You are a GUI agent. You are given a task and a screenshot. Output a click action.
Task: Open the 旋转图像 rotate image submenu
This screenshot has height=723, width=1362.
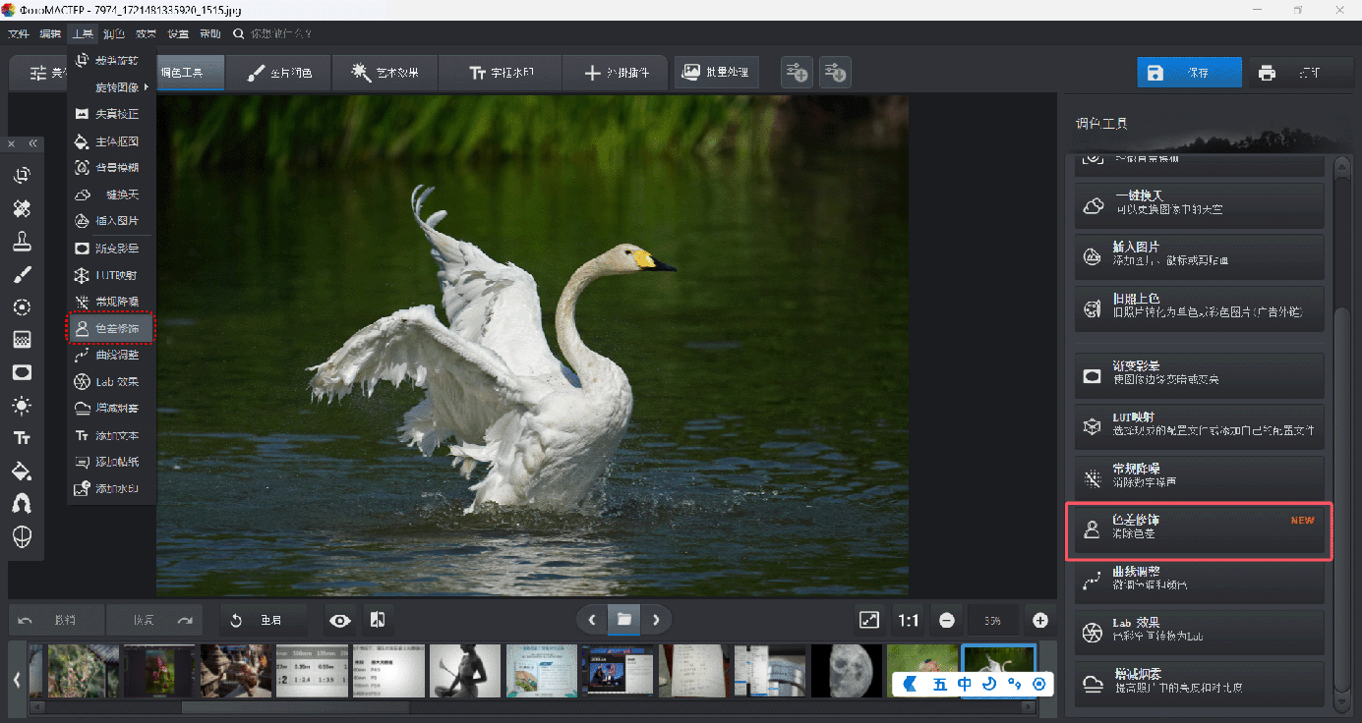tap(111, 87)
